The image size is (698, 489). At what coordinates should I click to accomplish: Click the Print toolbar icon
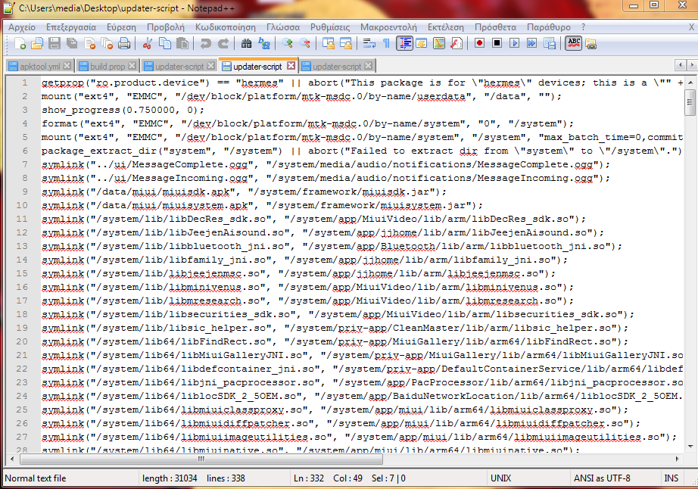tap(124, 43)
